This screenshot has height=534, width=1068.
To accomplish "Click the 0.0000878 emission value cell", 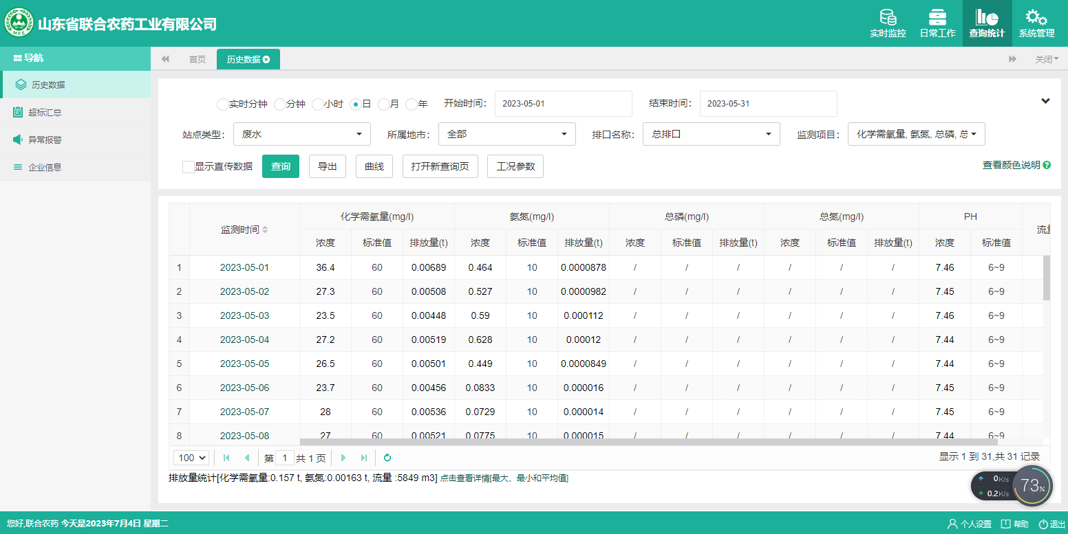I will click(584, 267).
